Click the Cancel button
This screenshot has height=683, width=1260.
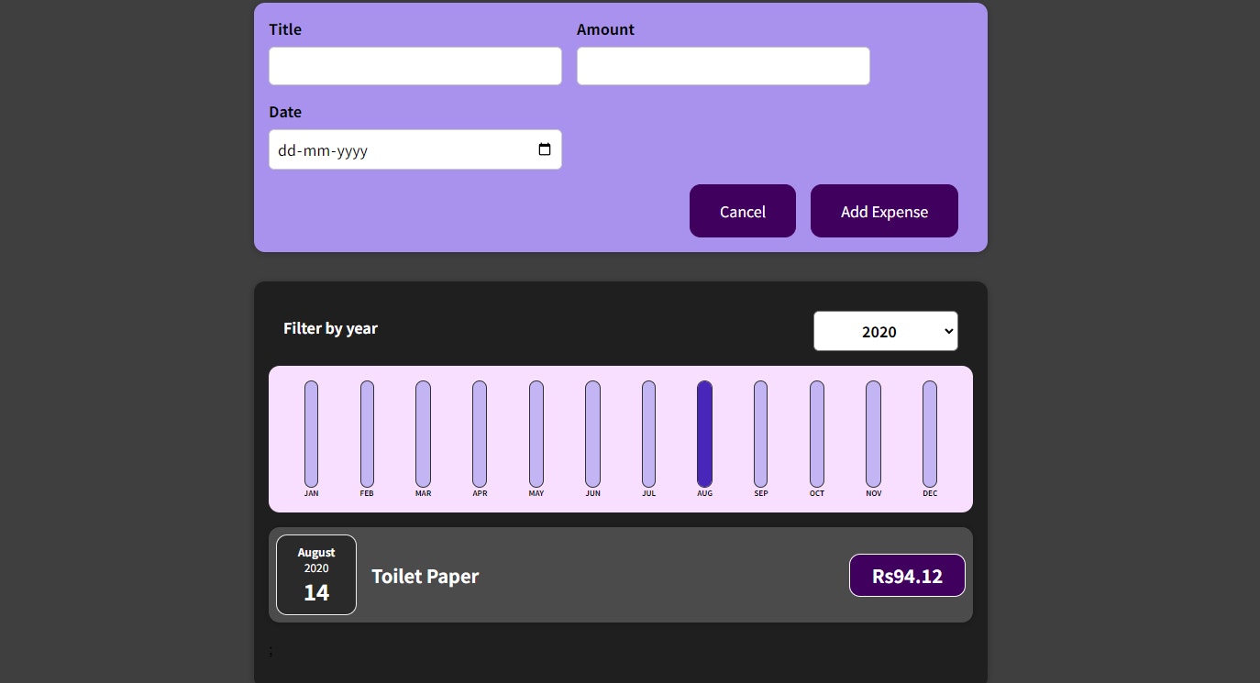click(743, 211)
